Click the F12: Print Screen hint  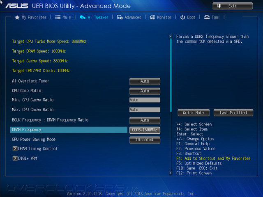click(194, 173)
